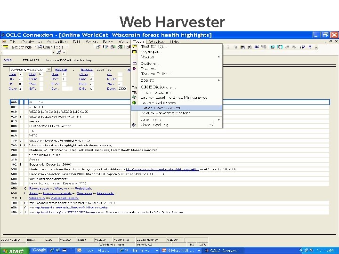Viewport: 339px width, 254px height.
Task: Select CJK E-Dictionary menu entry
Action: [x=177, y=87]
